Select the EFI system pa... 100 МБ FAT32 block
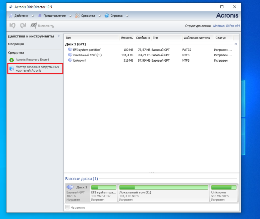The height and width of the screenshot is (219, 260). (x=104, y=193)
